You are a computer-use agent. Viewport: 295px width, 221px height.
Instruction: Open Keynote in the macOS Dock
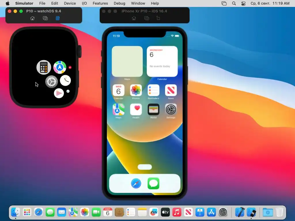200,212
